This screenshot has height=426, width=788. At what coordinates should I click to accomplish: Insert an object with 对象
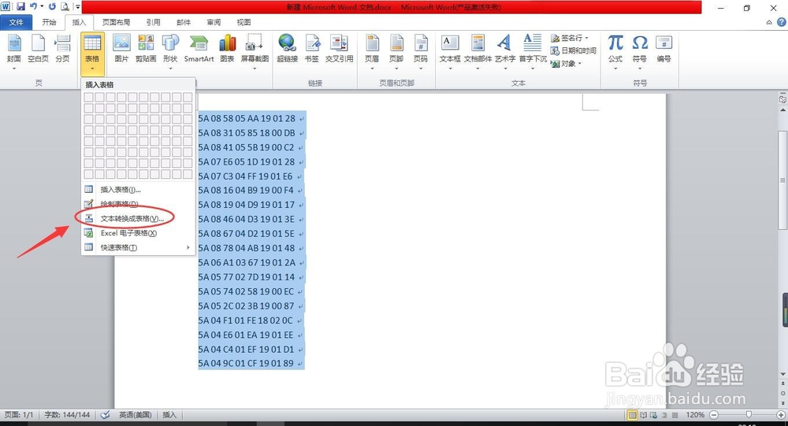tap(567, 63)
